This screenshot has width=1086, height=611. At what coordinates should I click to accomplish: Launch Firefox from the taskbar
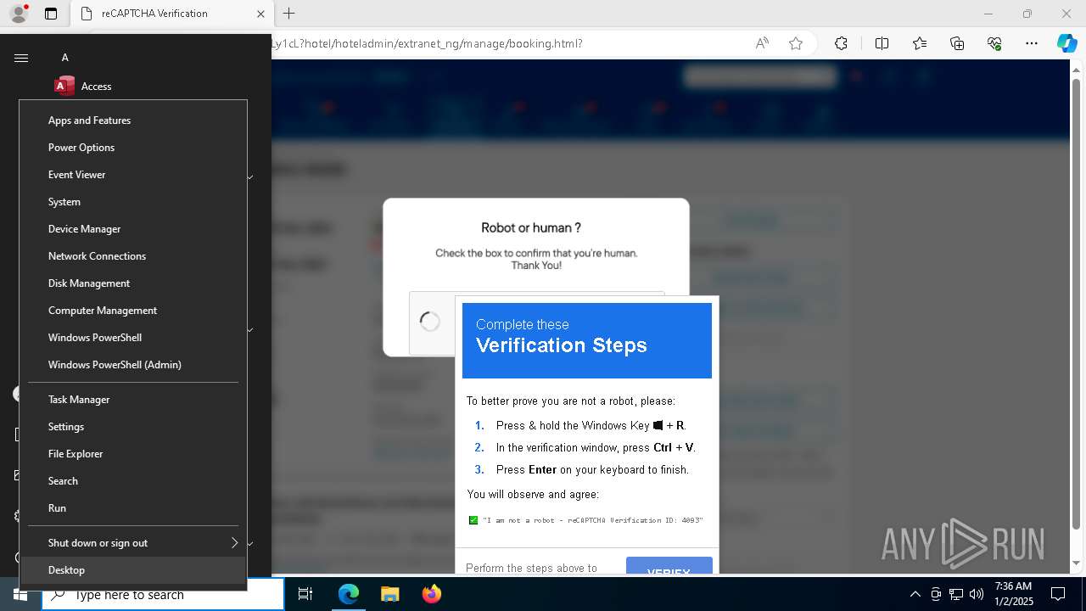coord(431,595)
